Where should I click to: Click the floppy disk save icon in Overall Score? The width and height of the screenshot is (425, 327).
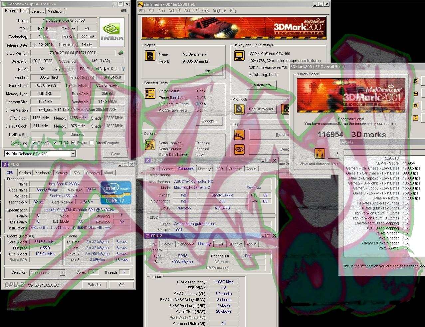coord(416,94)
